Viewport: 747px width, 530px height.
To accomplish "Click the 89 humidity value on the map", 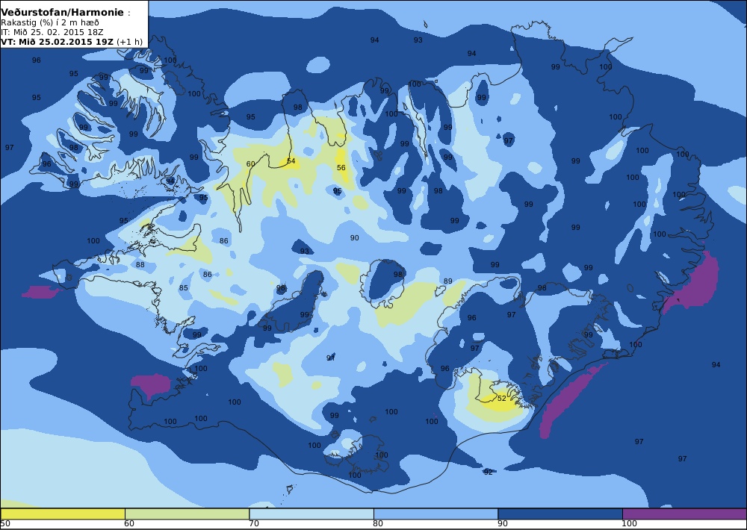I will click(447, 281).
